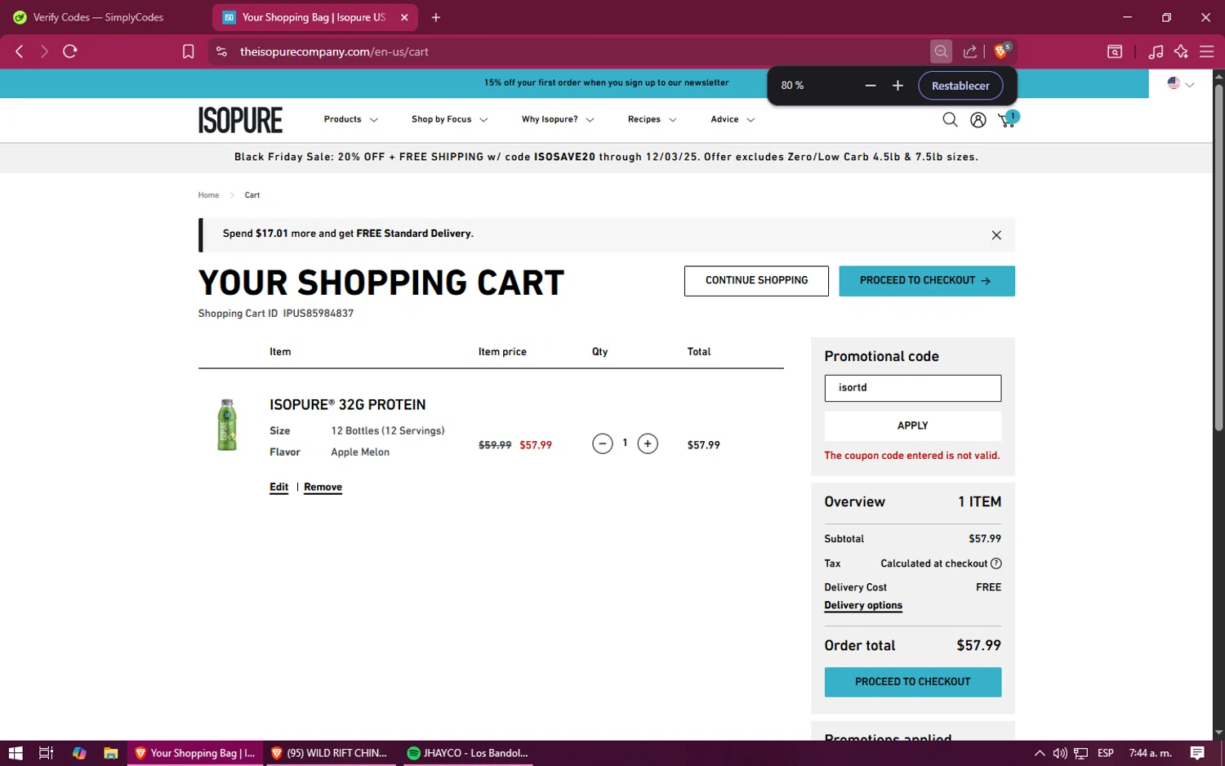Expand the Advice menu
This screenshot has height=766, width=1225.
click(733, 119)
